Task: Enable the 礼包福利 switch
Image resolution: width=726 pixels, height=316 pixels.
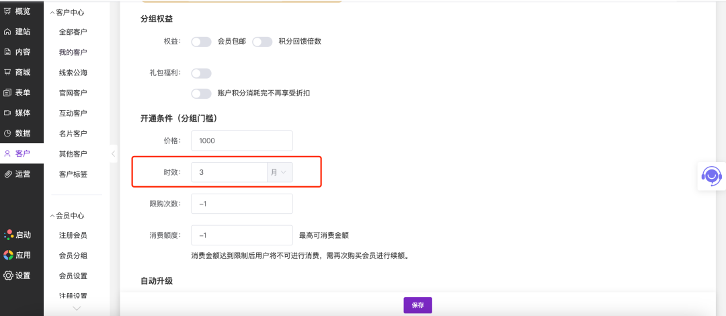Action: [202, 73]
